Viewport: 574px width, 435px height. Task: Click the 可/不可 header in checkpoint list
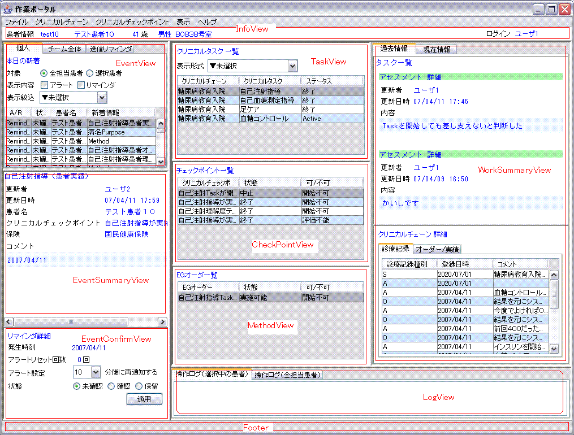click(x=332, y=183)
